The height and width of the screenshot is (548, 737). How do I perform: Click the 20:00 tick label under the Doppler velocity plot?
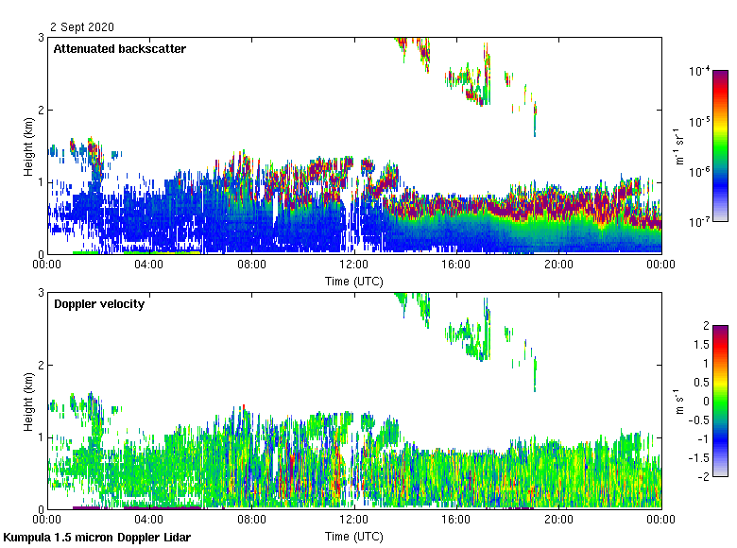(x=558, y=520)
